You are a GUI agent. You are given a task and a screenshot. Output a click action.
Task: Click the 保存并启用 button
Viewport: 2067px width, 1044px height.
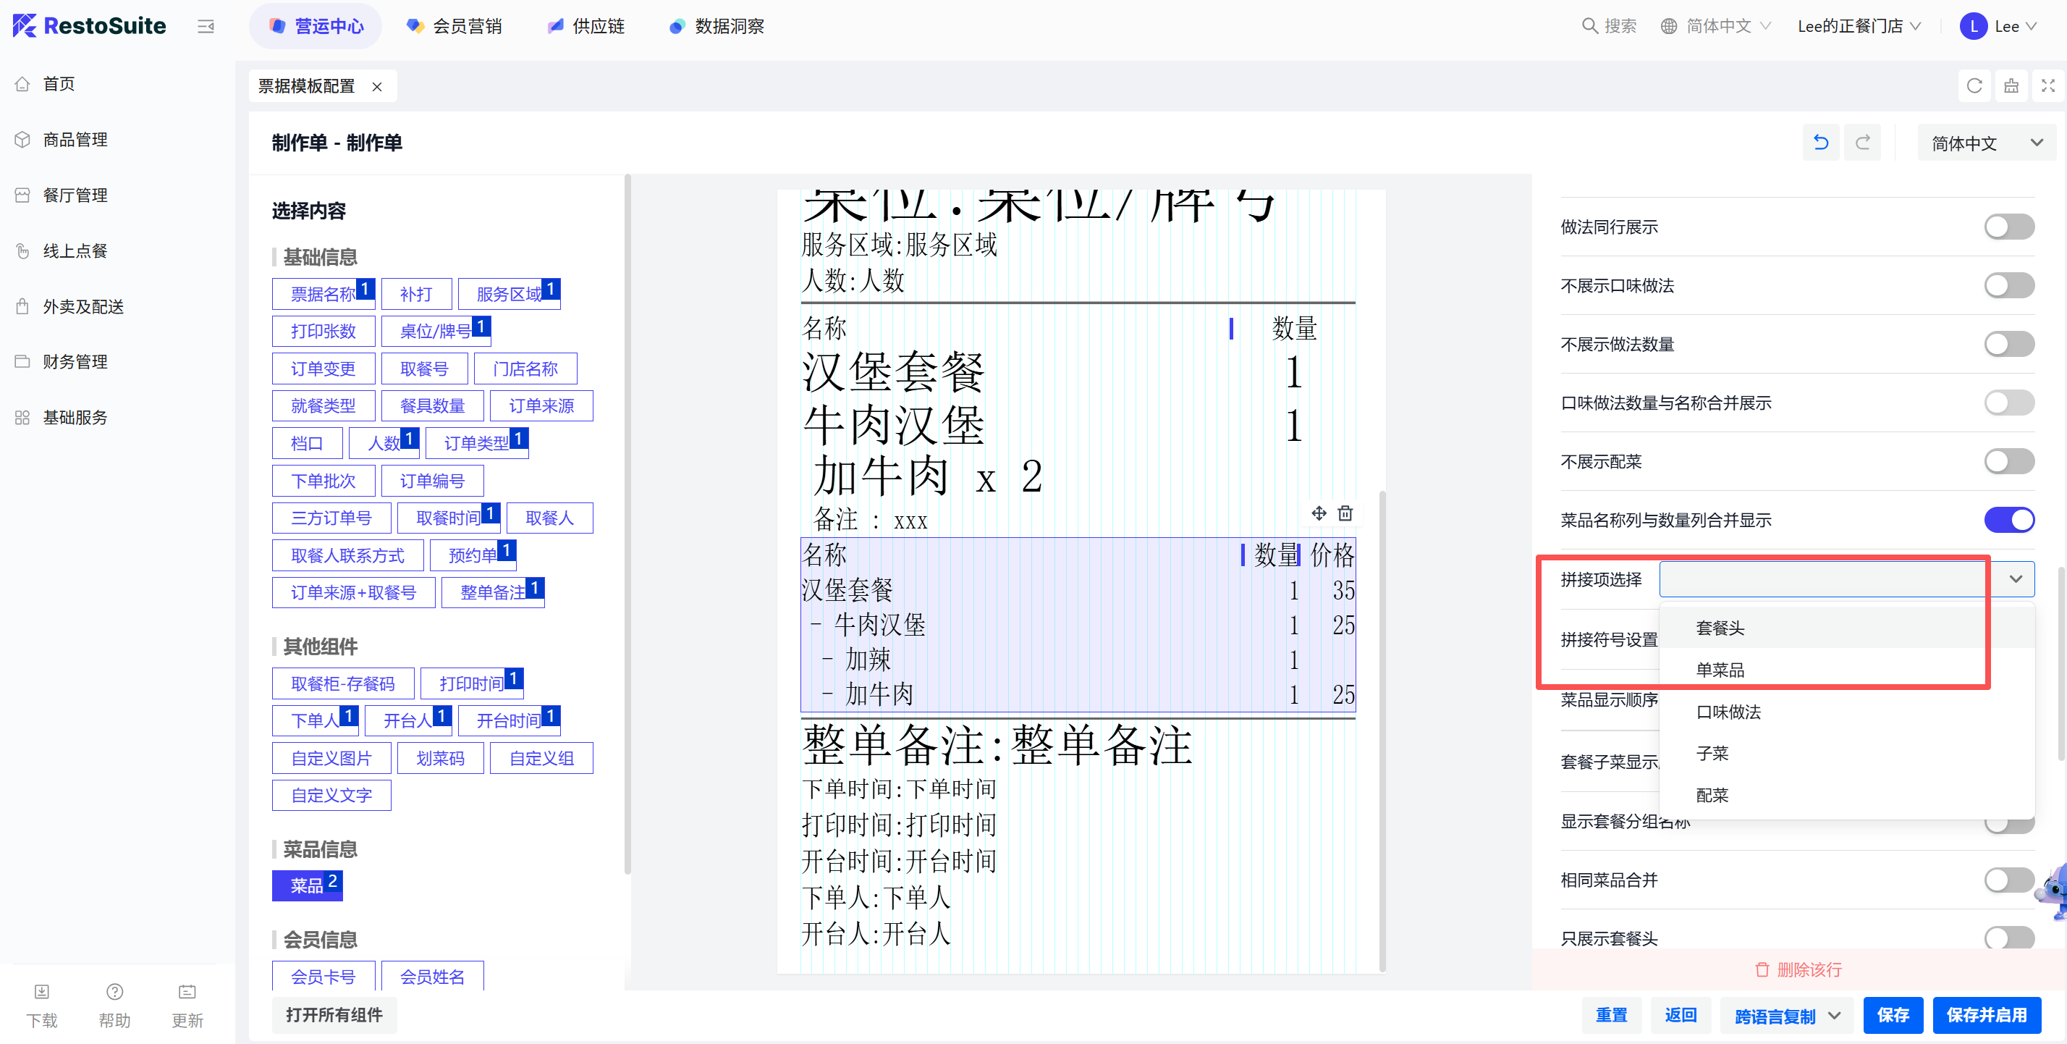pos(1986,1015)
